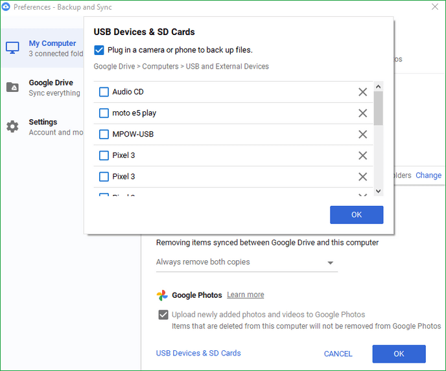
Task: Confirm the USB Devices dialog with OK
Action: coord(356,215)
